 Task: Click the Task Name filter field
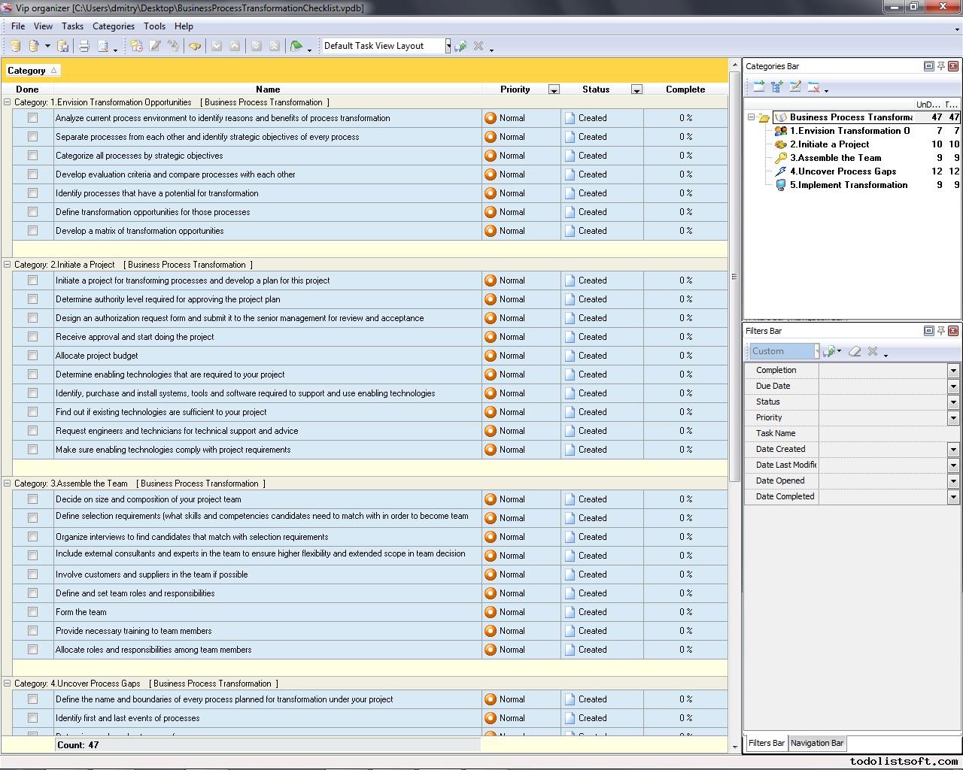tap(888, 433)
